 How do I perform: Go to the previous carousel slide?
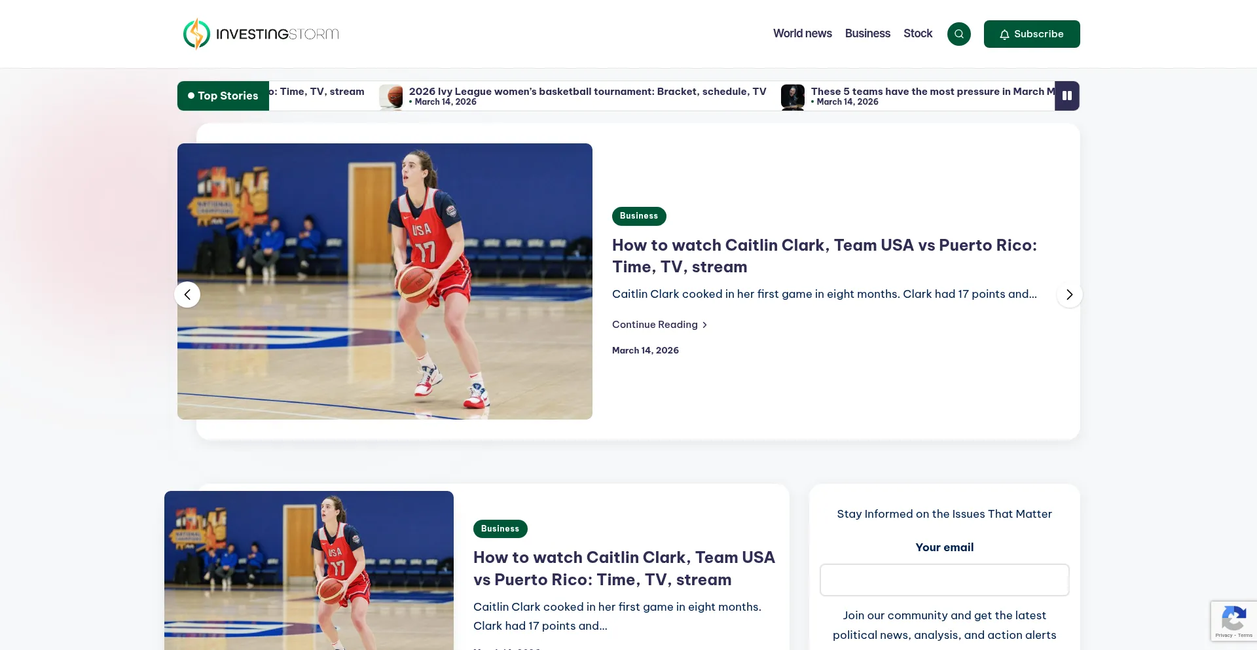[x=187, y=295]
